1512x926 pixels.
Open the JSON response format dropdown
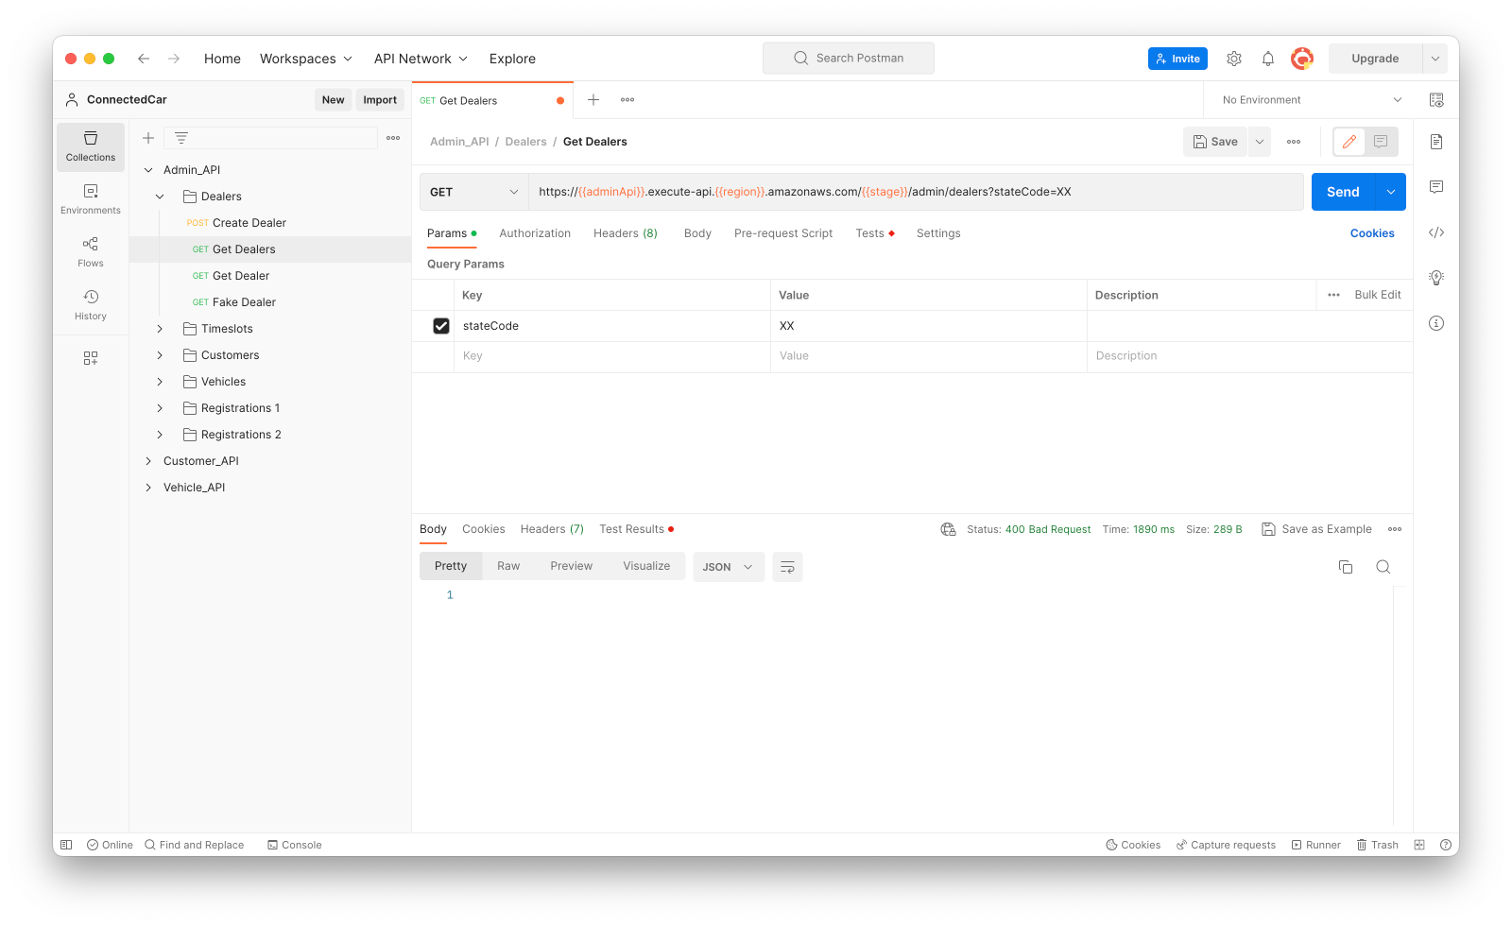pos(729,567)
